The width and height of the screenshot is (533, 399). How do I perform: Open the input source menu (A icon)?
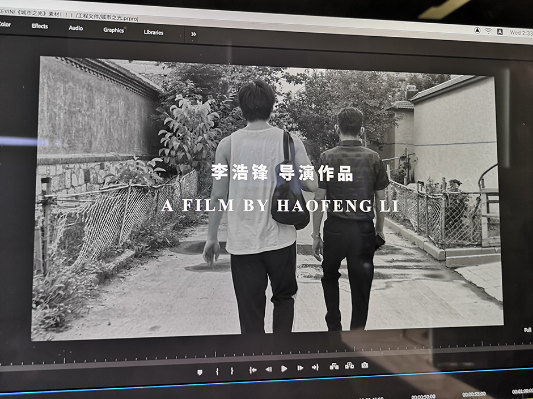(500, 32)
